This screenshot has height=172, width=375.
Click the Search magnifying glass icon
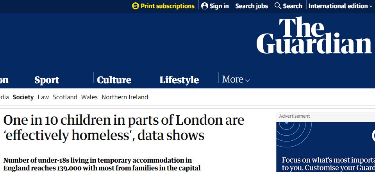(x=278, y=6)
